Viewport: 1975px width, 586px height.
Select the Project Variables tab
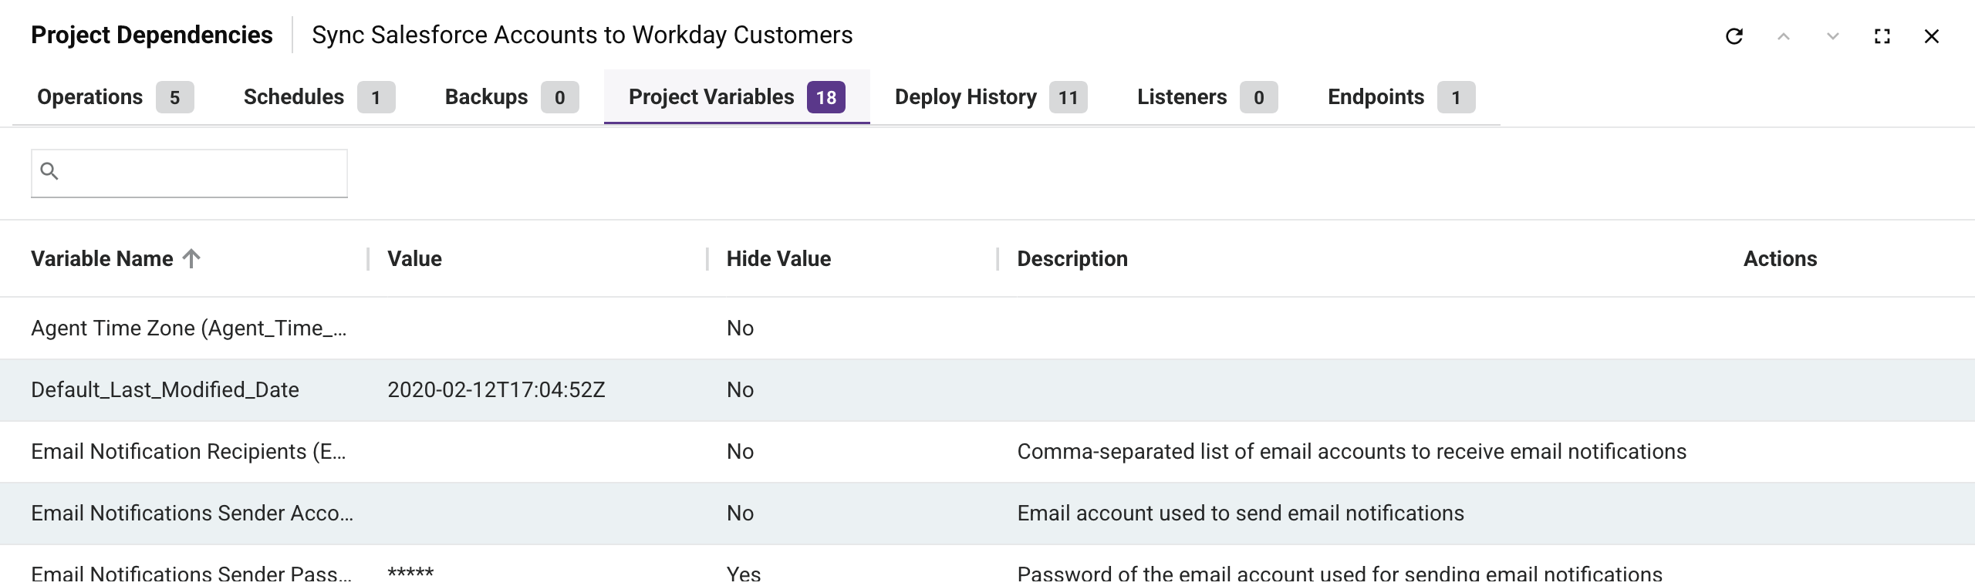(x=737, y=97)
